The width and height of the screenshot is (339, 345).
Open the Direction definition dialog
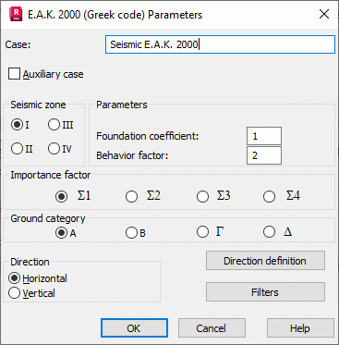(265, 261)
